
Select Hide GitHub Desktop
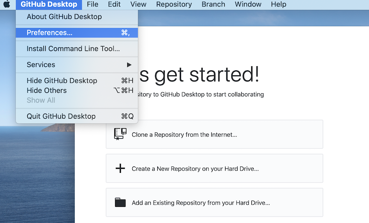(x=62, y=80)
